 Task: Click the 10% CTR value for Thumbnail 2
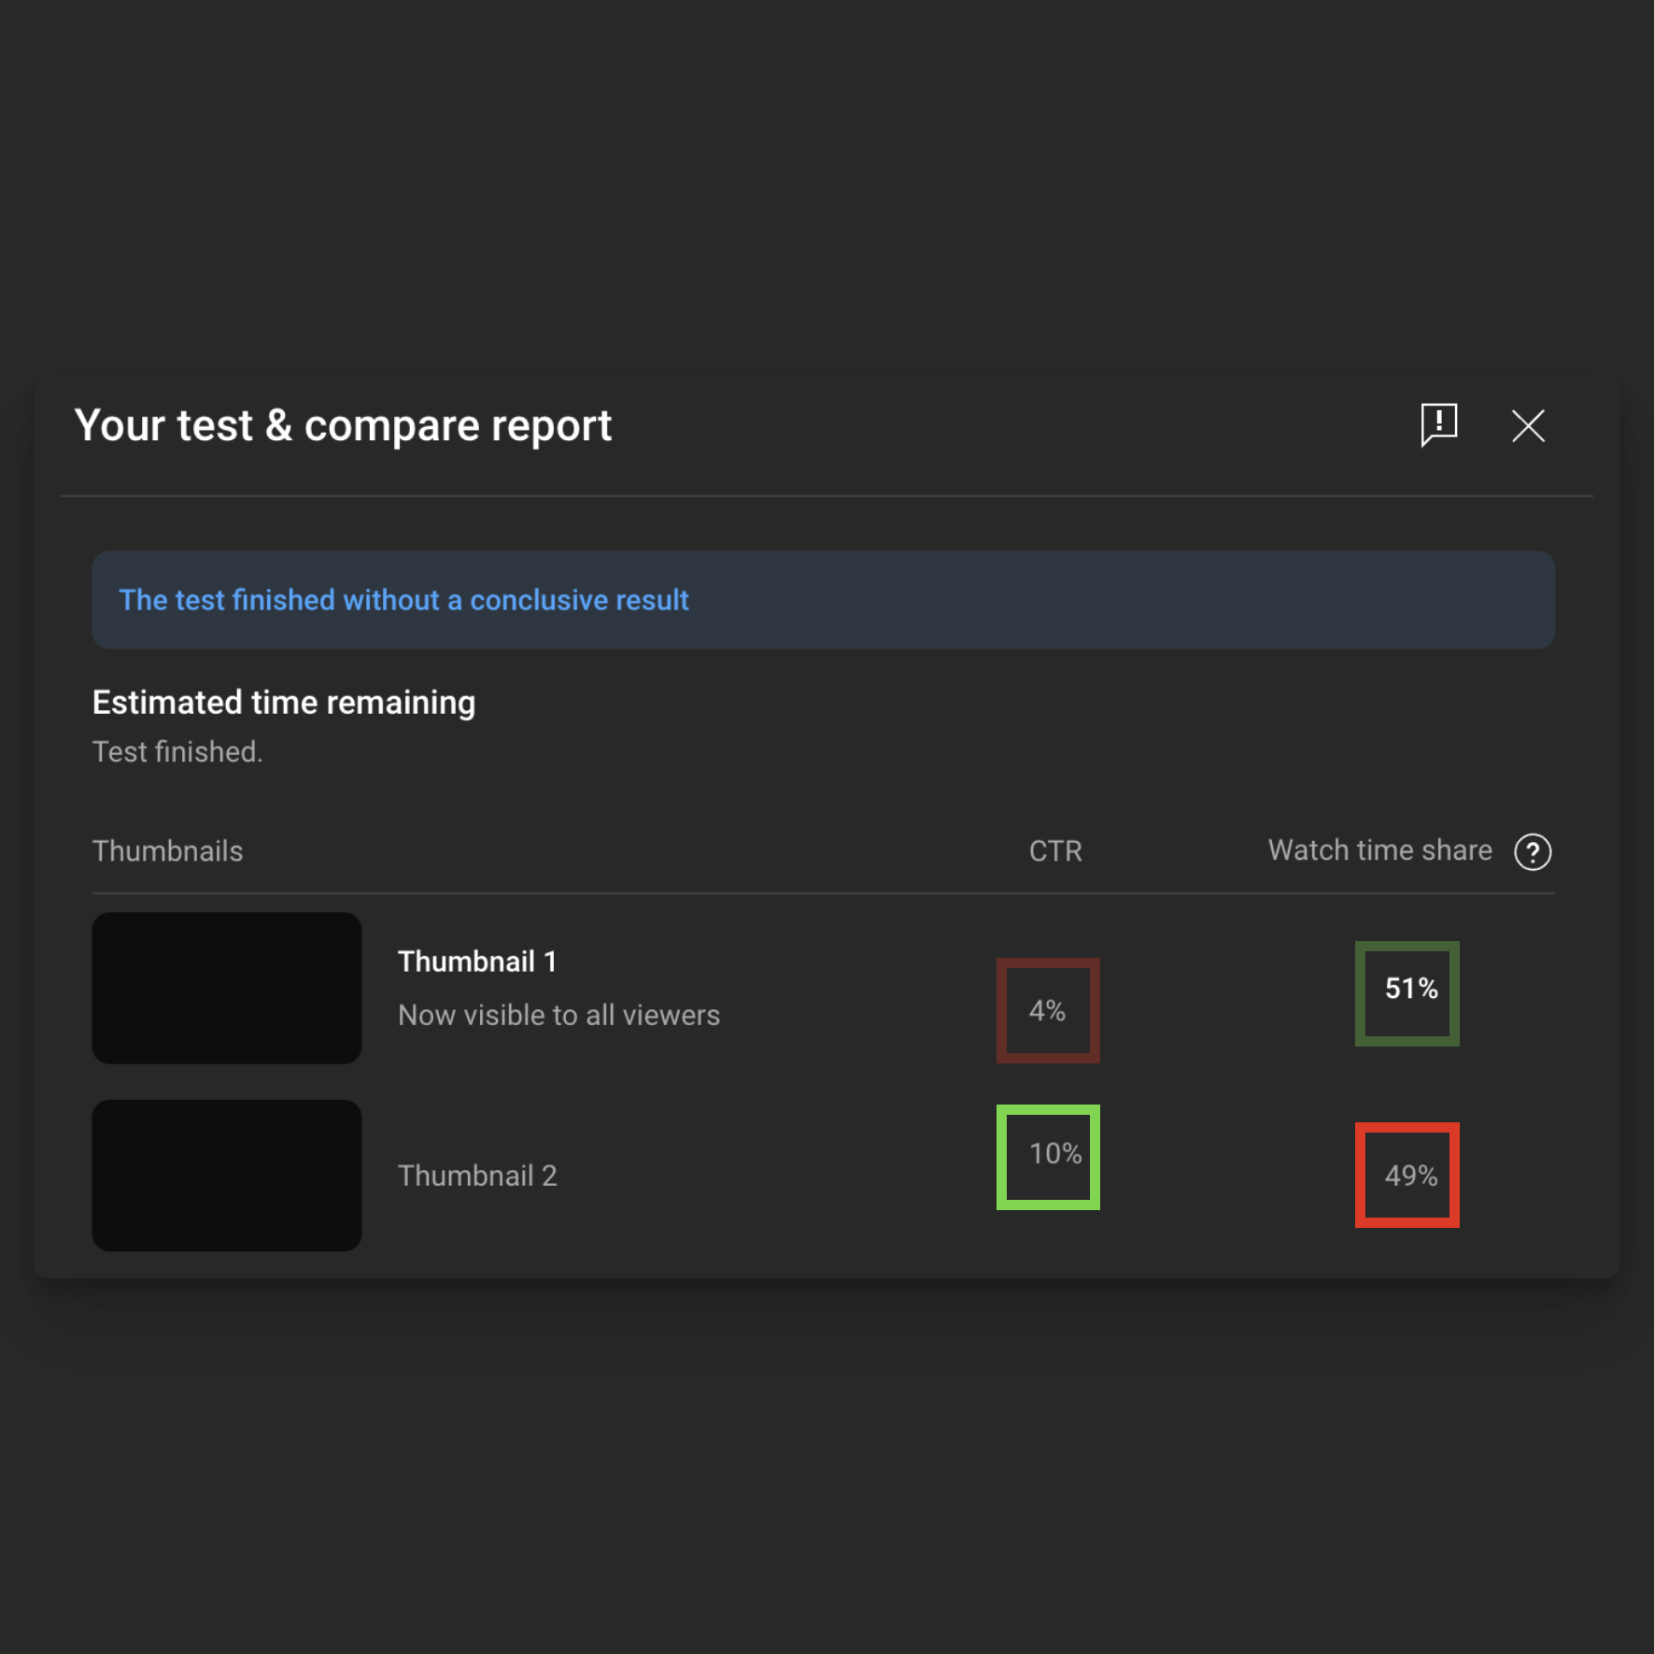1054,1154
